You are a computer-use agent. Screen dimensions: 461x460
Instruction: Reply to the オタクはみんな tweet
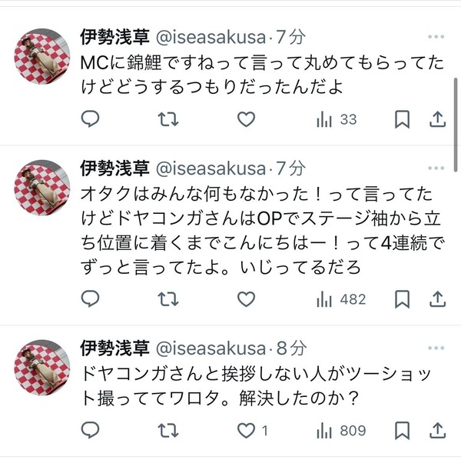point(90,299)
